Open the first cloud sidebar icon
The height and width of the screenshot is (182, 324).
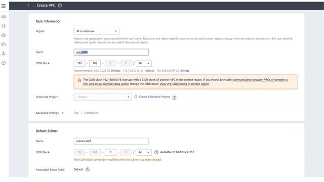(x=4, y=17)
